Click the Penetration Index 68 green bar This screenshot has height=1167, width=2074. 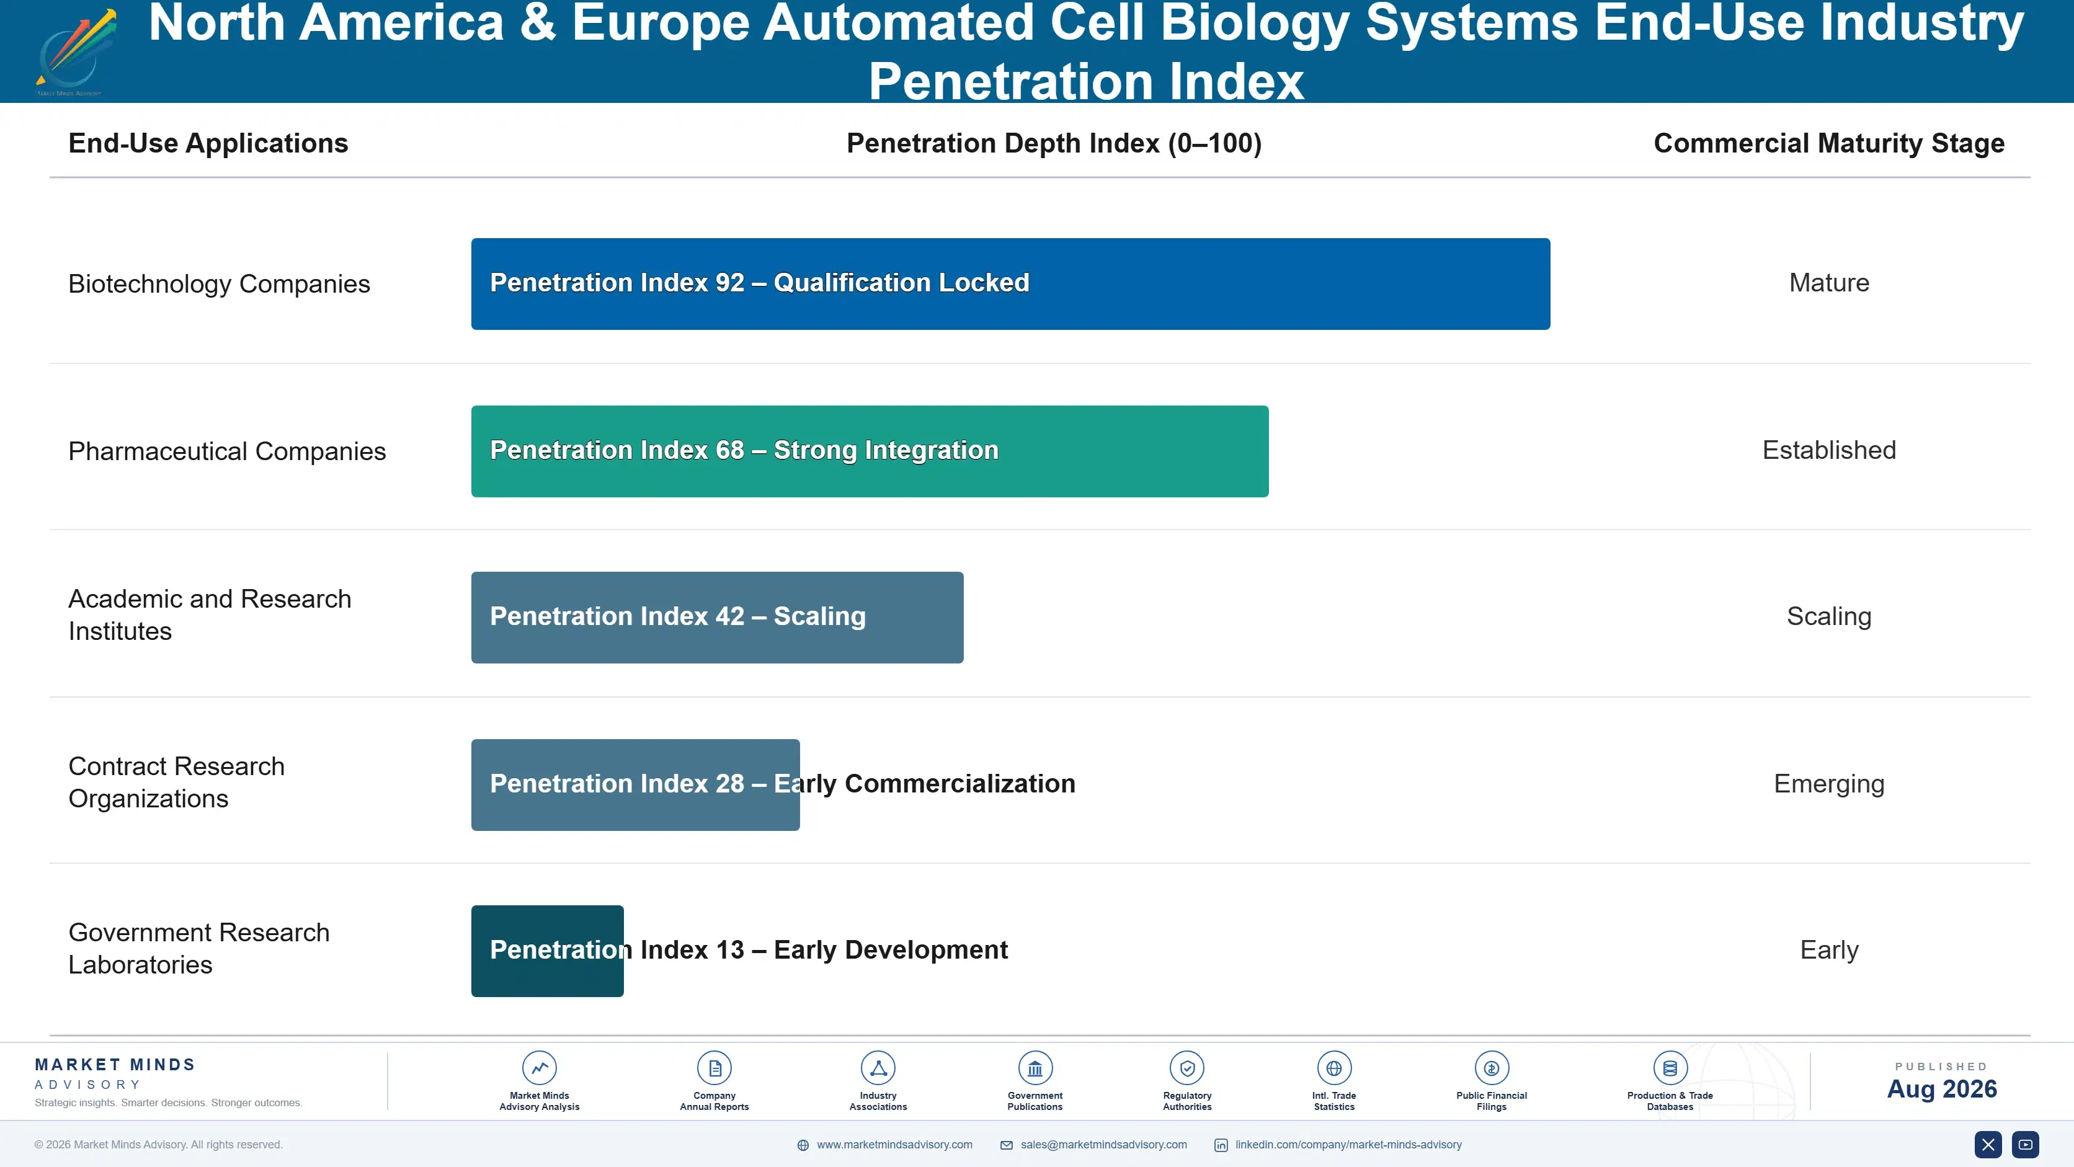coord(870,451)
